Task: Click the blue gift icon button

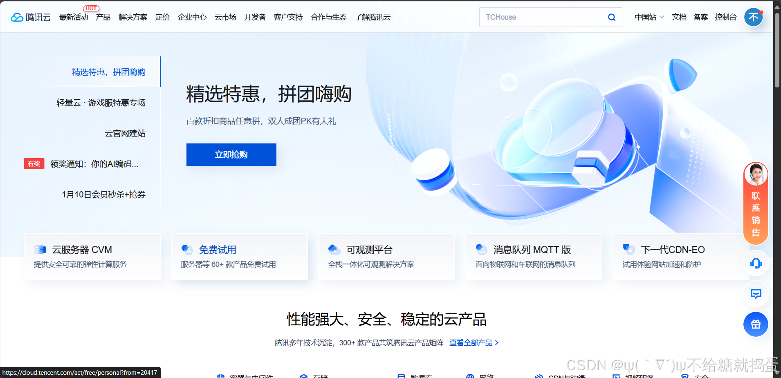Action: pos(756,324)
